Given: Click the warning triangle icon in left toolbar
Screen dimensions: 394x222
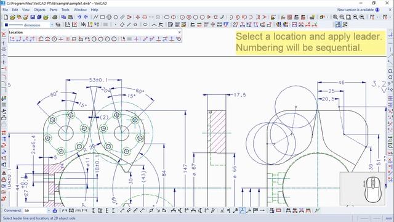Looking at the screenshot, I should (4, 173).
